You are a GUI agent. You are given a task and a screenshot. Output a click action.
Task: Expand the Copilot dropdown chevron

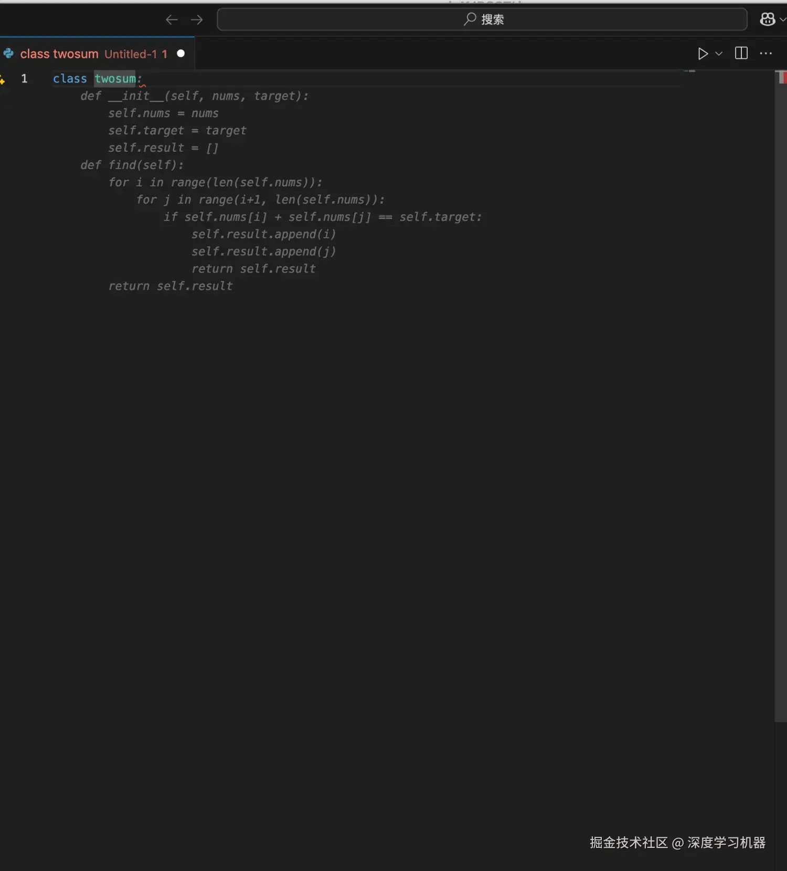pyautogui.click(x=783, y=19)
